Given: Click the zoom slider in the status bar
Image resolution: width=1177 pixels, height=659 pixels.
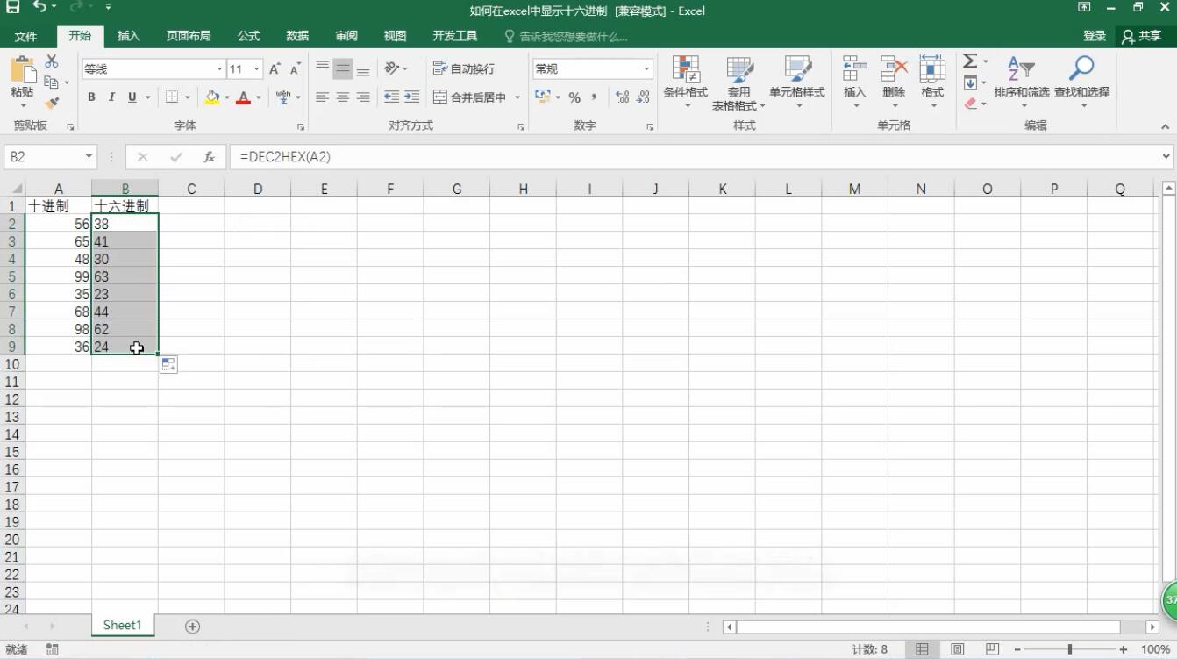Looking at the screenshot, I should coord(1070,649).
